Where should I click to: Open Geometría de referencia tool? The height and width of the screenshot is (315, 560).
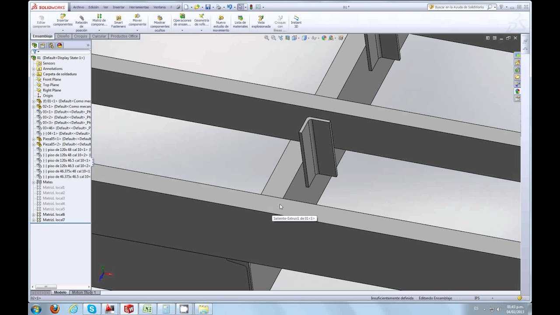tap(202, 20)
